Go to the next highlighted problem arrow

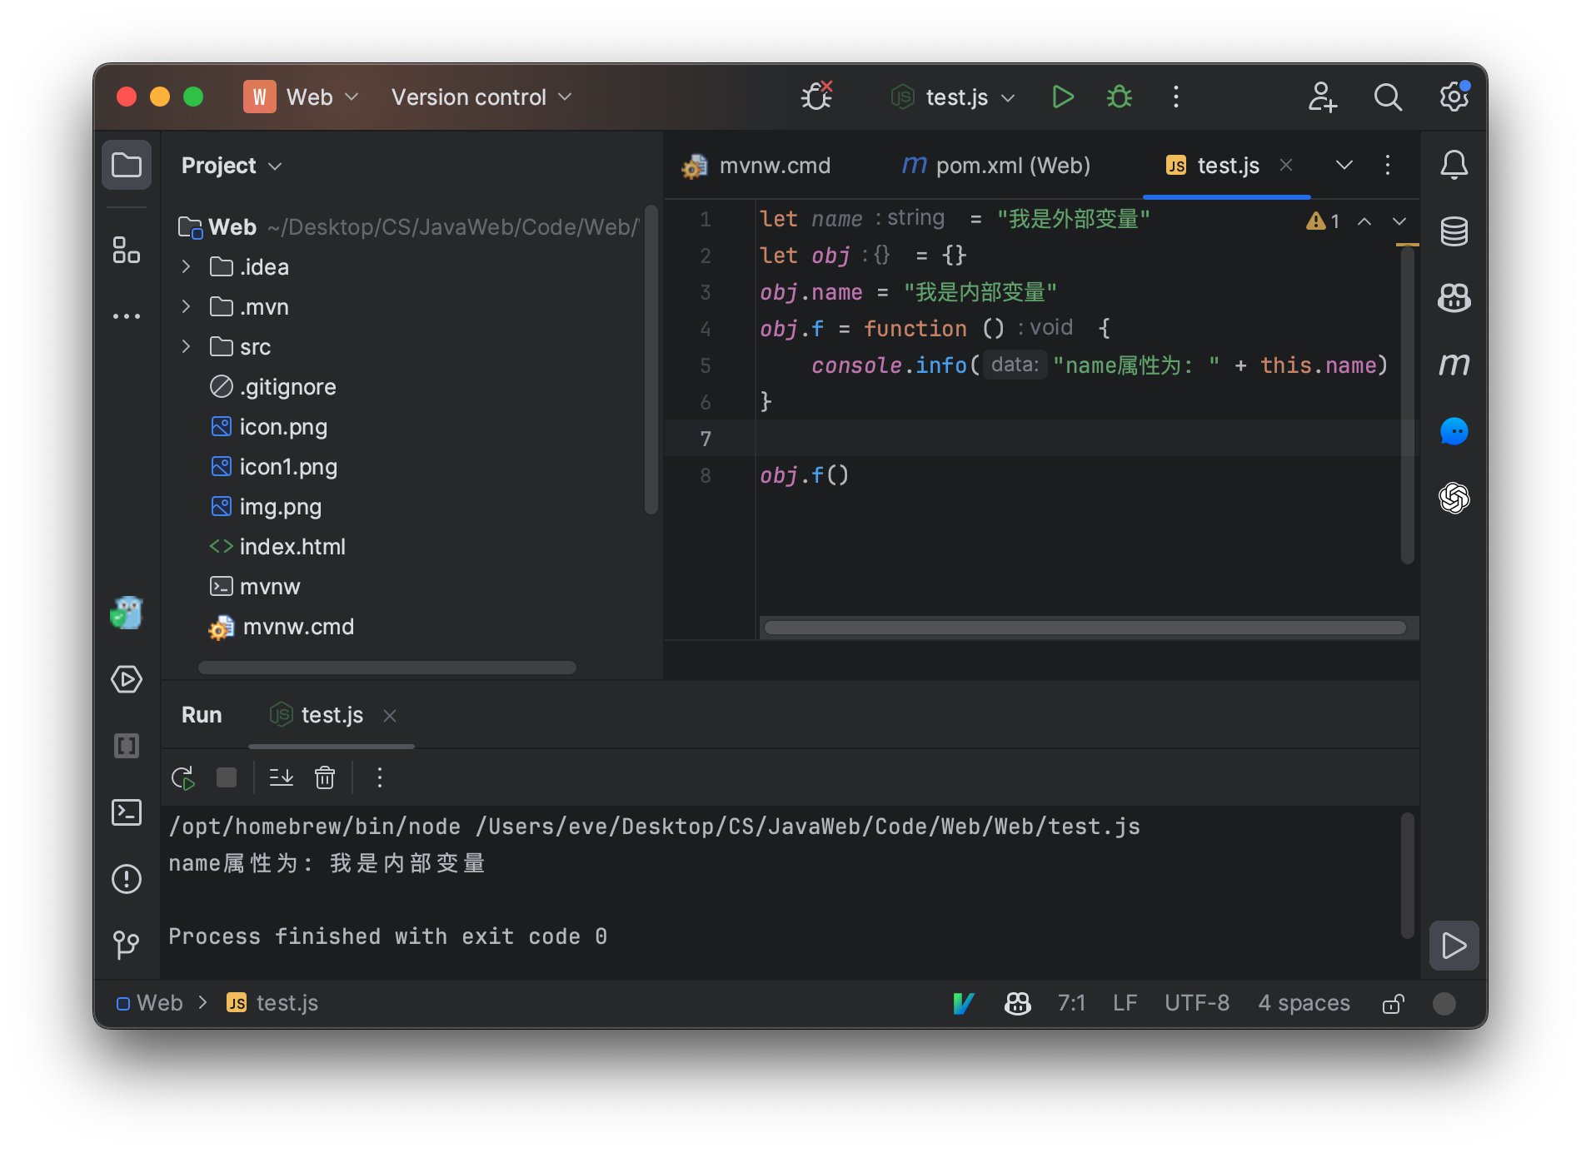coord(1399,221)
